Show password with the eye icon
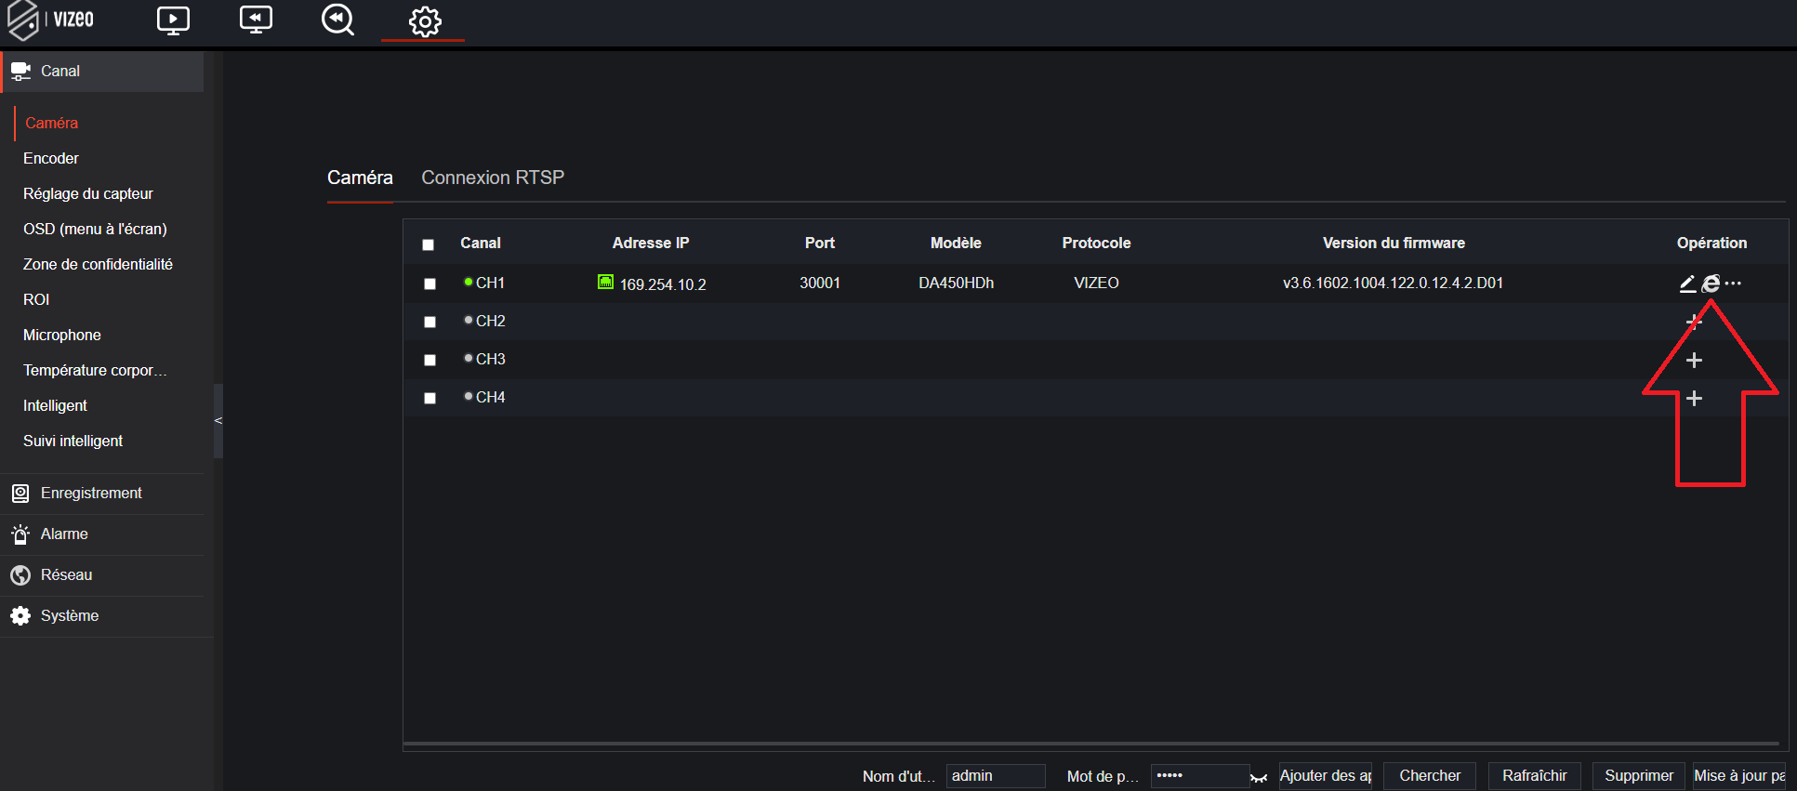 [1259, 777]
